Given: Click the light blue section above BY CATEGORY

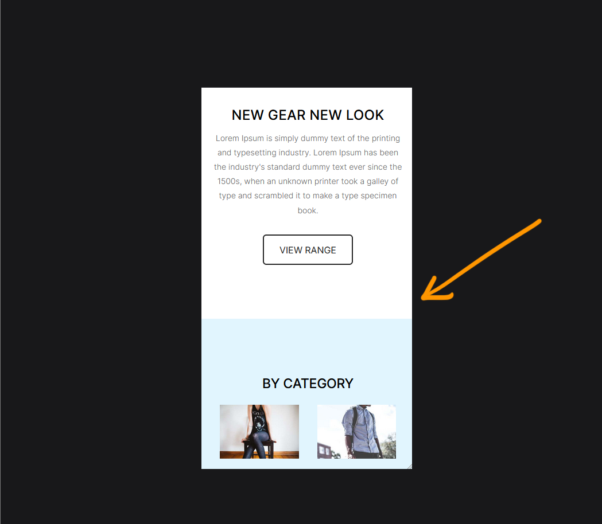Looking at the screenshot, I should click(x=307, y=345).
